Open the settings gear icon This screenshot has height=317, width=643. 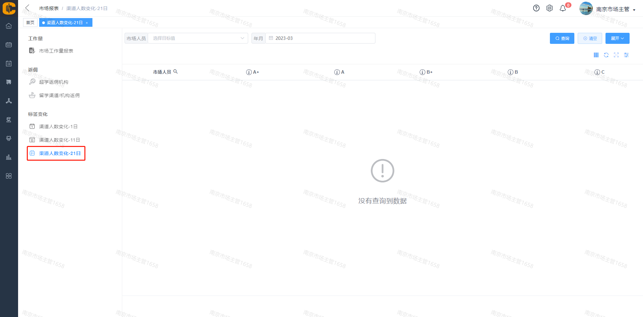(x=550, y=8)
